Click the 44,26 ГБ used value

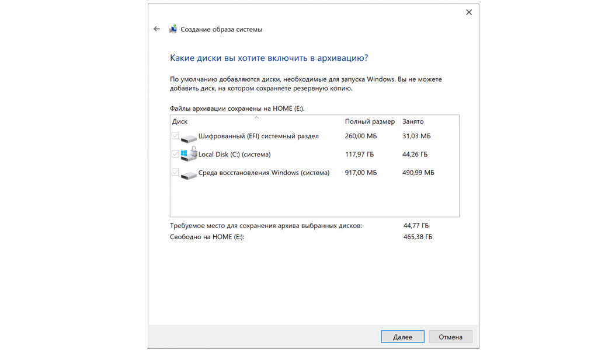[x=415, y=154]
